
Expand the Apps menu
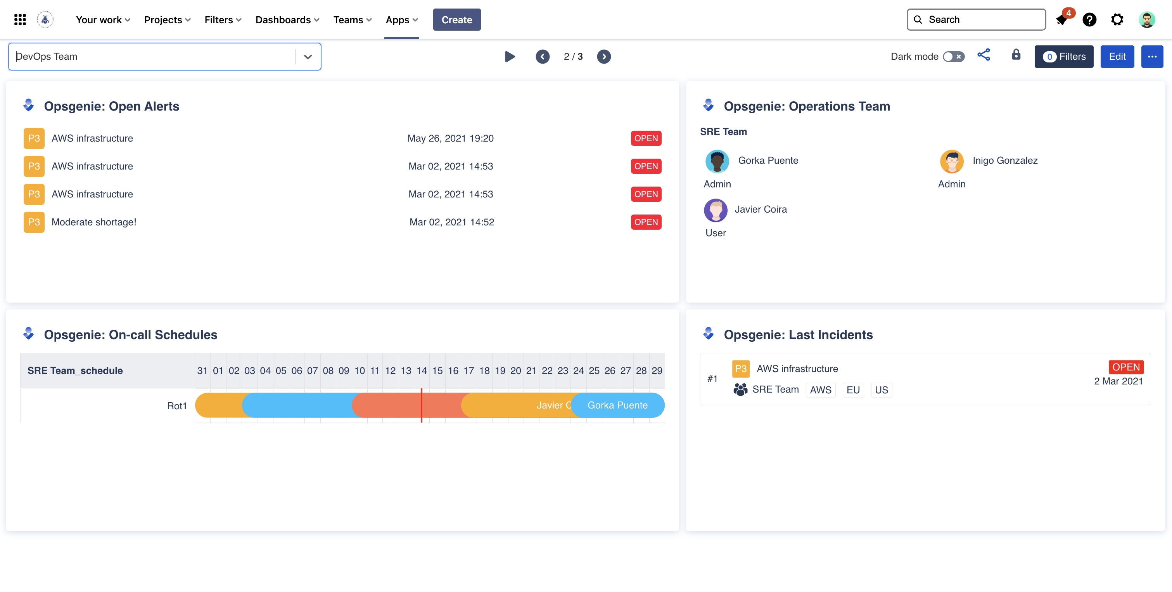coord(401,19)
